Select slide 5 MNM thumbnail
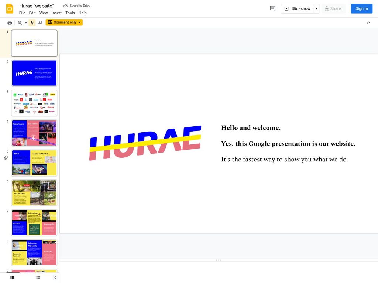 (x=34, y=163)
